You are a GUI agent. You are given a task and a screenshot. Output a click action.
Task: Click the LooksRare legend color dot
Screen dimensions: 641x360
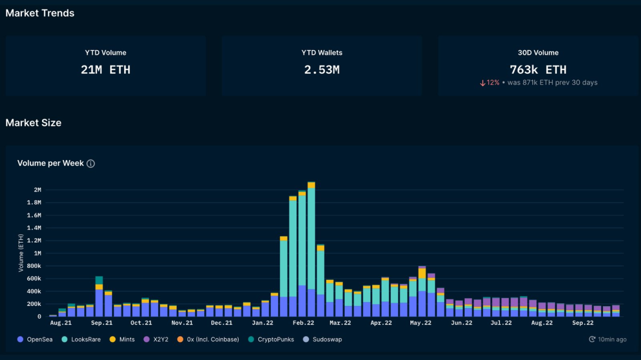pyautogui.click(x=65, y=339)
